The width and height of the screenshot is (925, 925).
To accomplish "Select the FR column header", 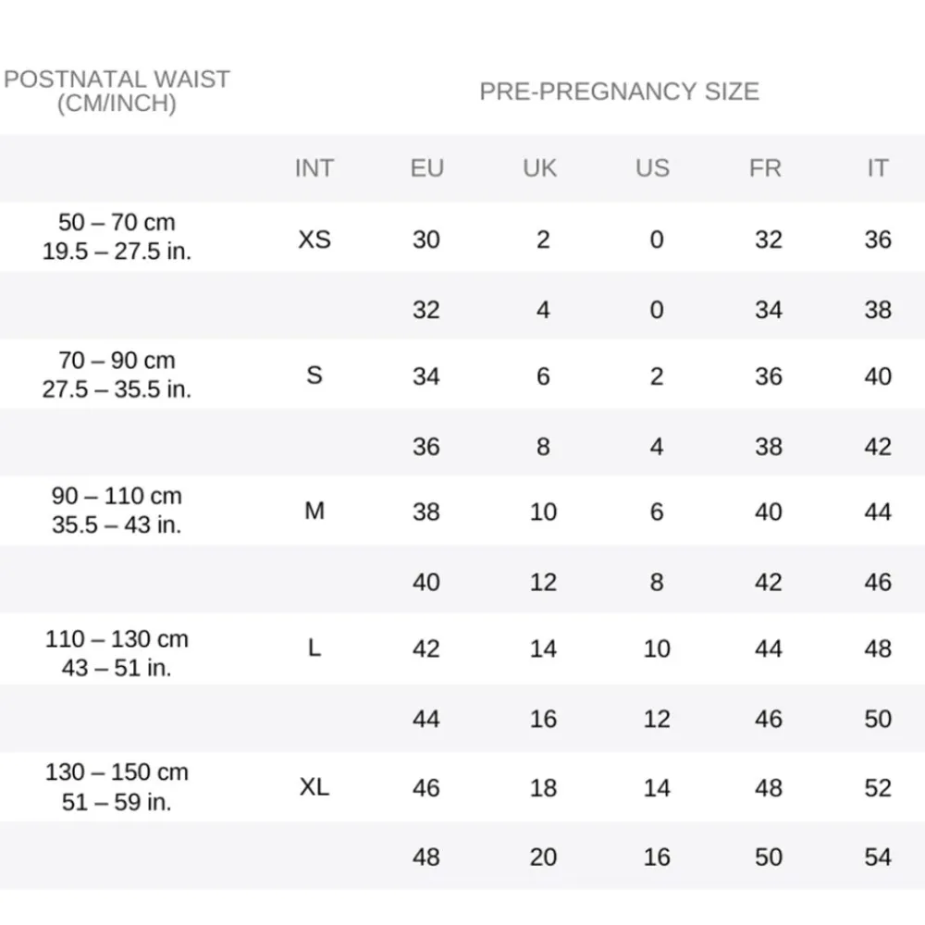I will (765, 168).
